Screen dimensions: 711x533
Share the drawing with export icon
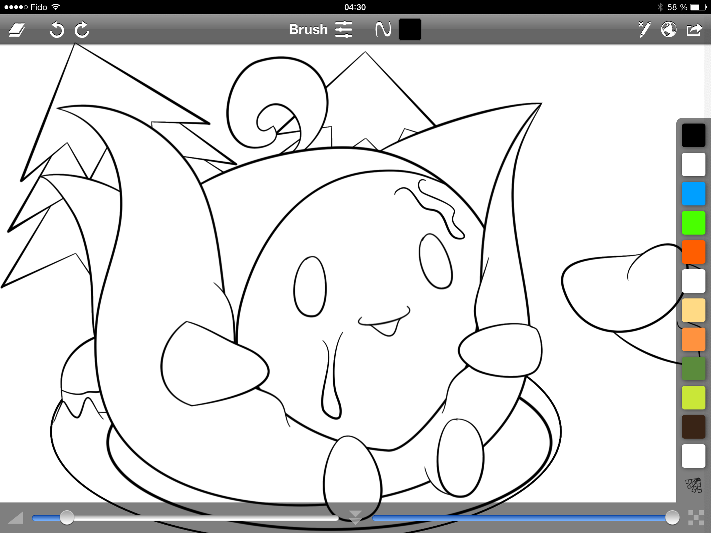click(x=694, y=29)
